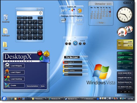Click the calculator Back button
This screenshot has height=103, width=137.
point(19,18)
